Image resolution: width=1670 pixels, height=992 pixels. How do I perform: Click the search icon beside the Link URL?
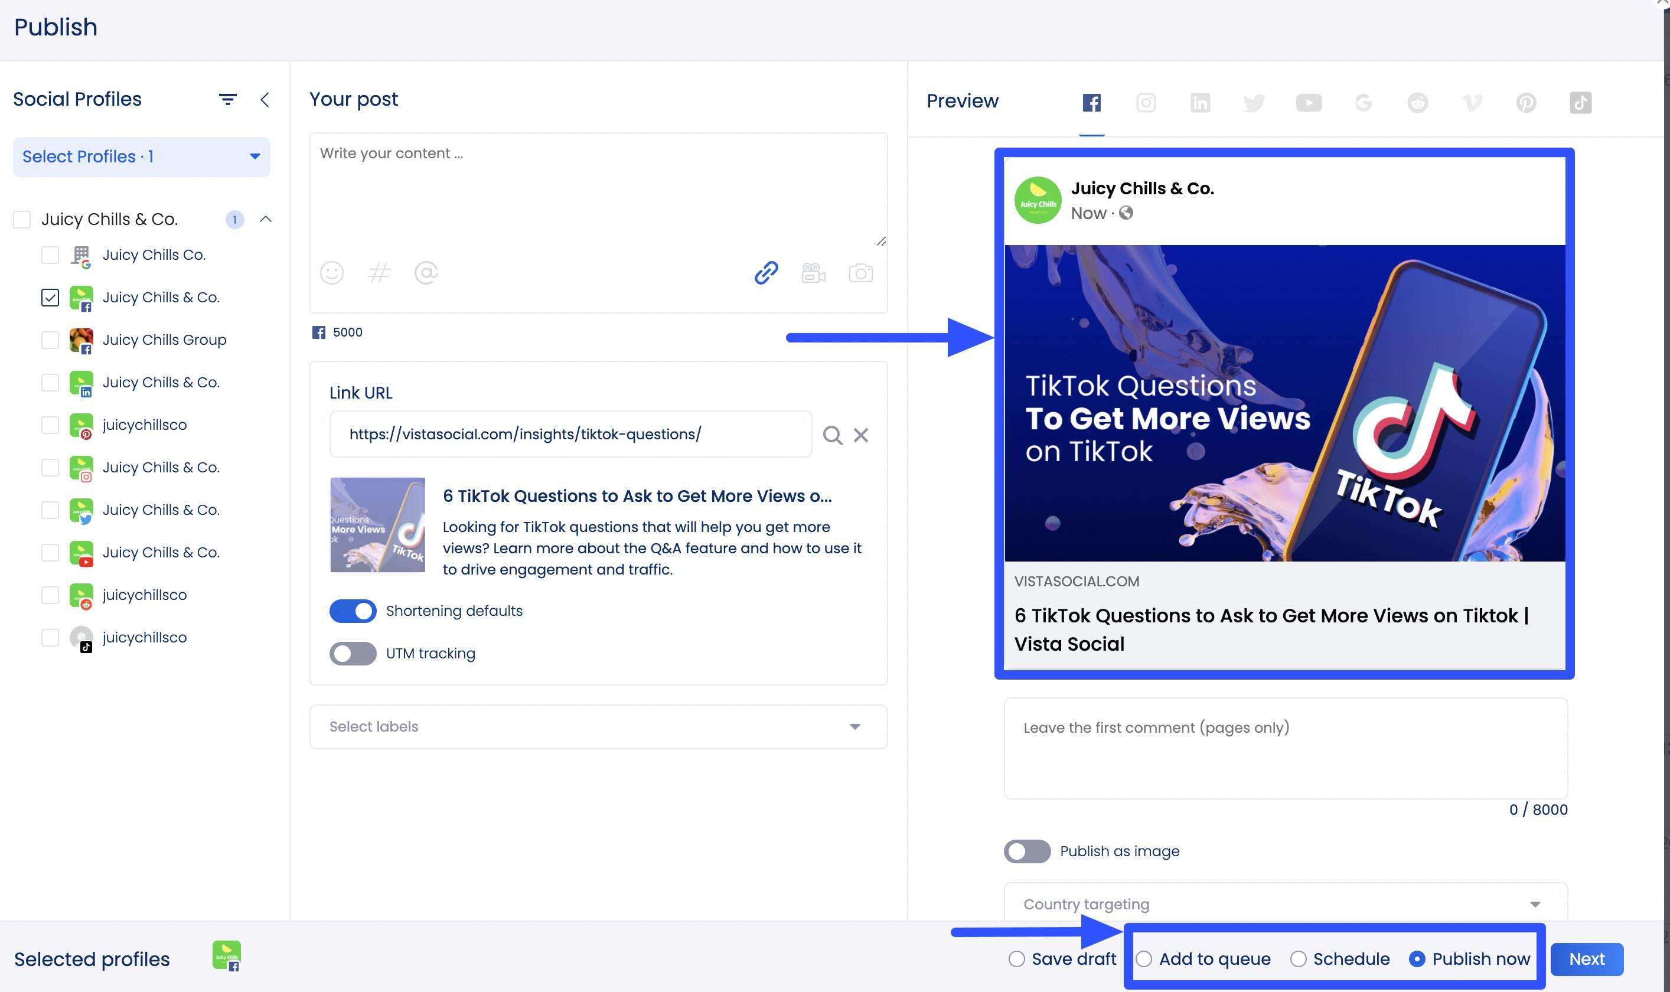coord(831,435)
